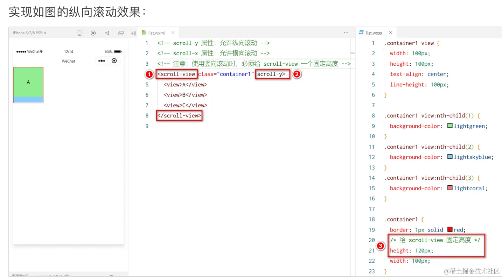
Task: Click the <view>A</view> code line
Action: point(186,85)
